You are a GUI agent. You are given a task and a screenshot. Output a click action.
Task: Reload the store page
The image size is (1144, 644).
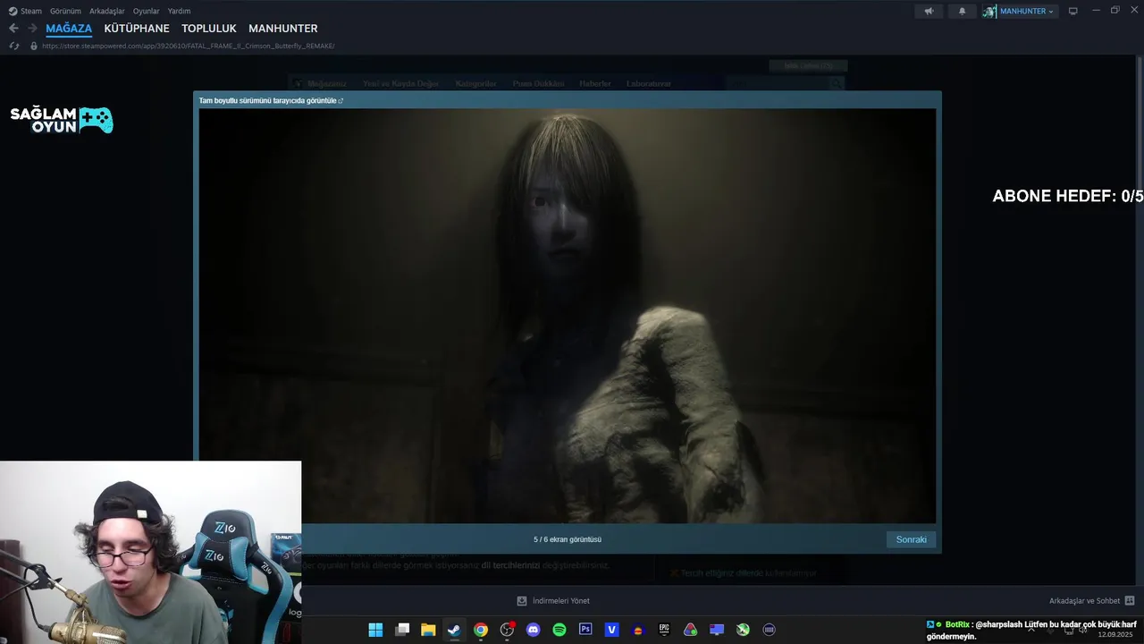coord(13,46)
